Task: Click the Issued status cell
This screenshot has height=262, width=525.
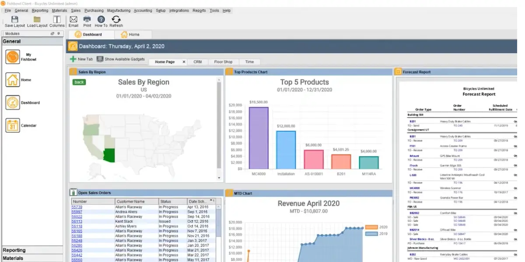Action: click(x=172, y=221)
